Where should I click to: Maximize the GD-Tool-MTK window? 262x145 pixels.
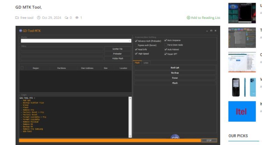pos(211,31)
